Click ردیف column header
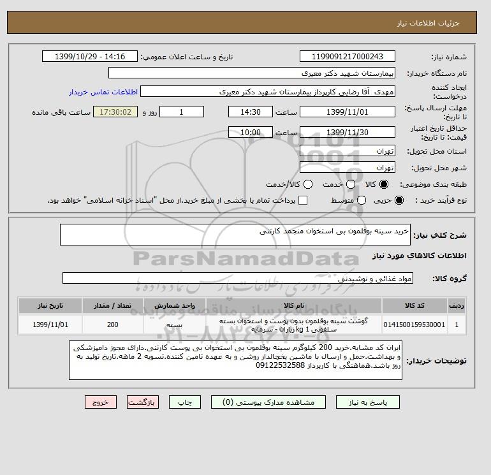This screenshot has width=491, height=475. coord(457,305)
